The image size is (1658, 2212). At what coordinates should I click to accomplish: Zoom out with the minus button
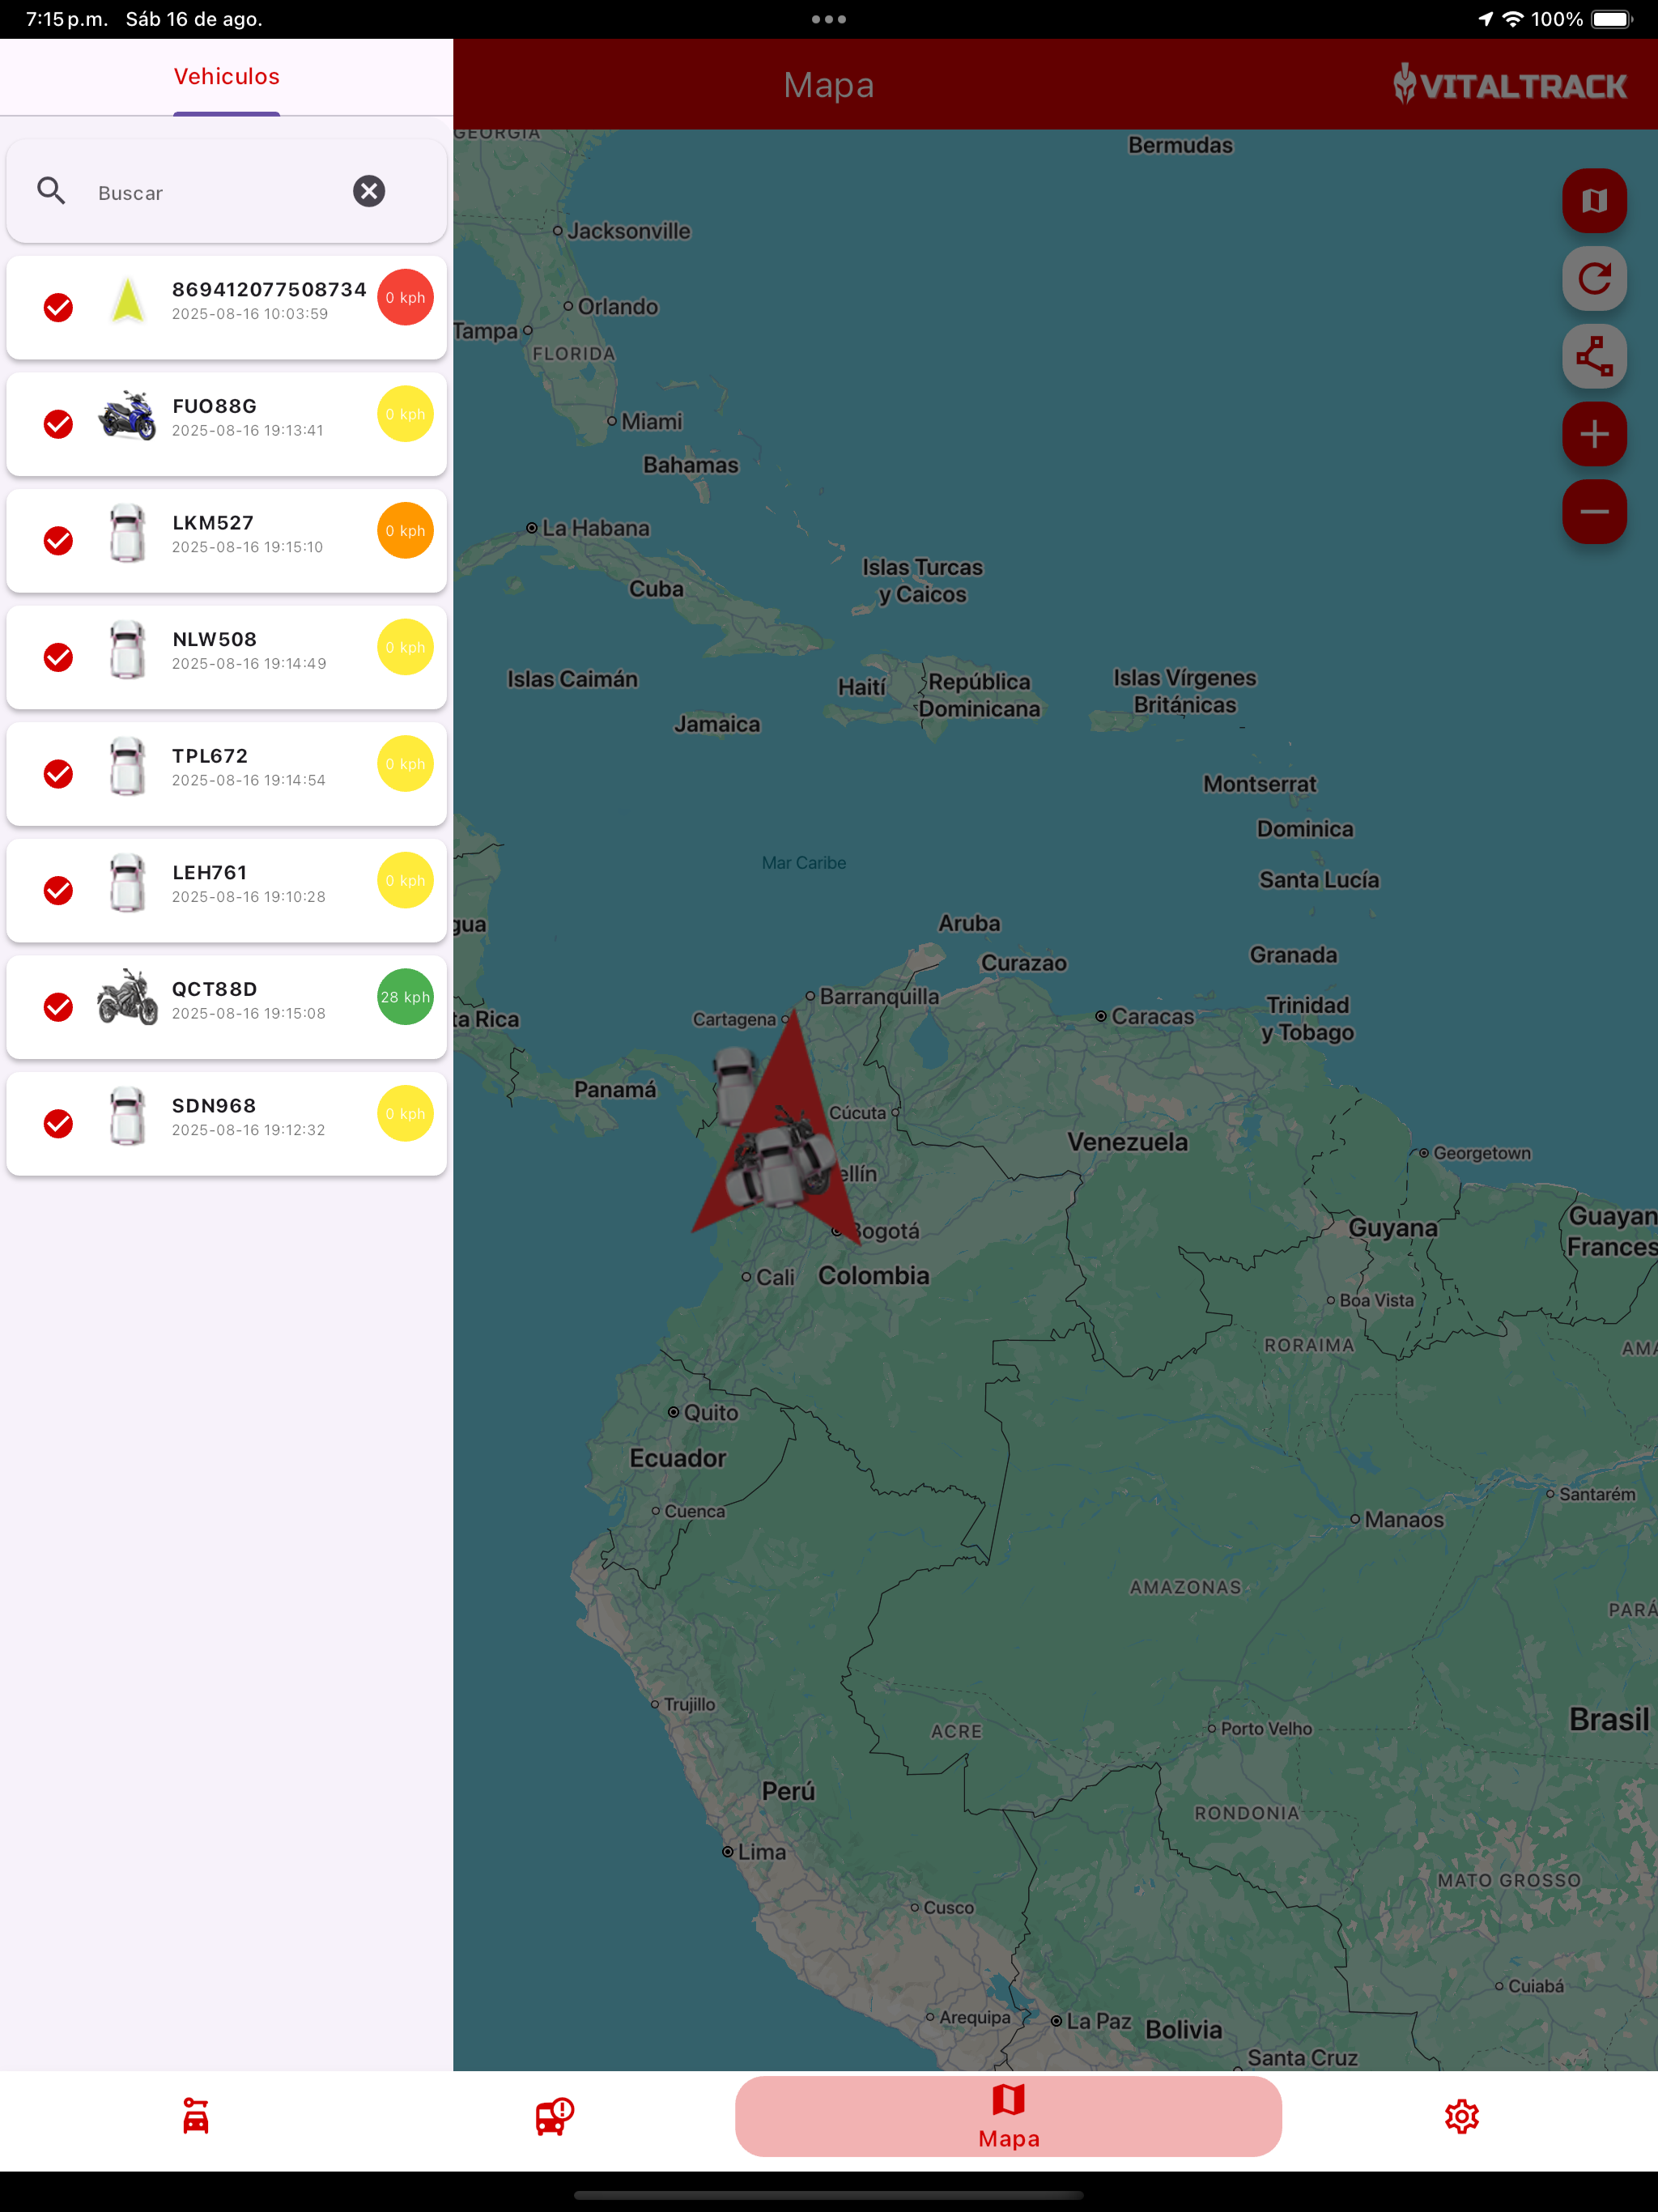tap(1594, 512)
